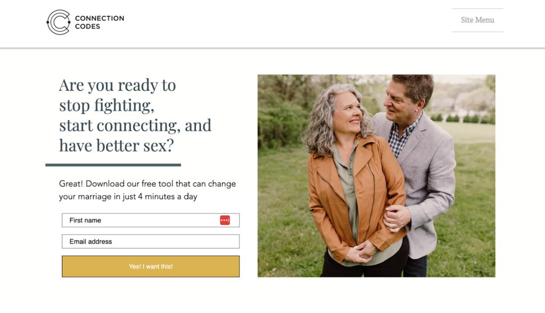Click the circular C logo emblem
The width and height of the screenshot is (545, 313).
pos(59,22)
